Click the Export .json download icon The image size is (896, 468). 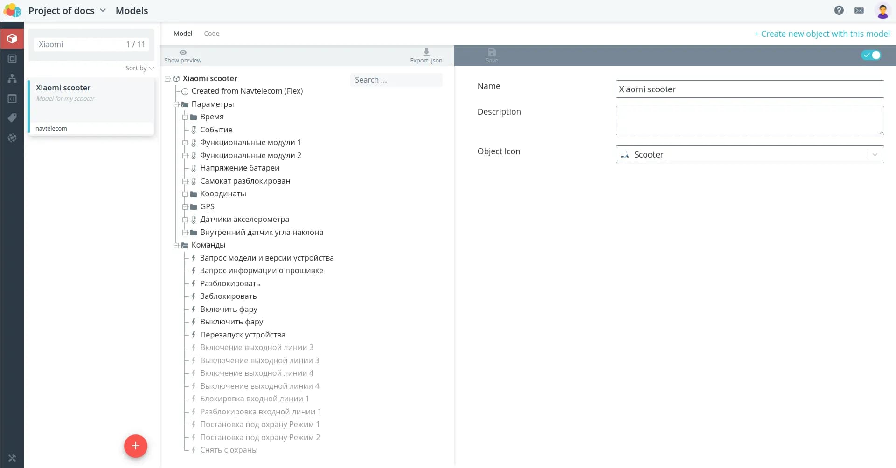pos(426,53)
